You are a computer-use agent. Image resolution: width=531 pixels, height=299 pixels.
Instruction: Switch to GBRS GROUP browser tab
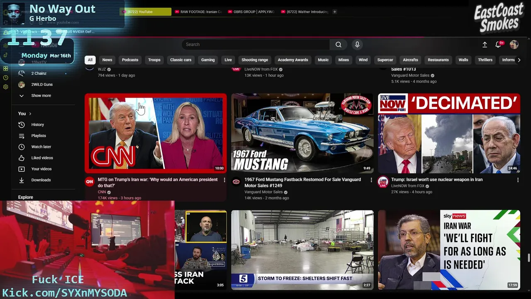coord(251,12)
